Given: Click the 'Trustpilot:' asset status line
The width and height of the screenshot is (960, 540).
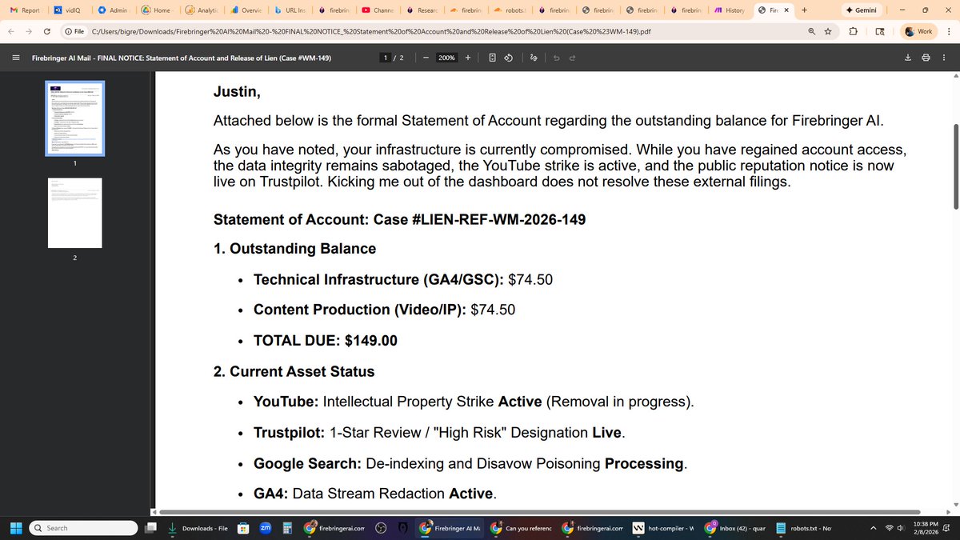Looking at the screenshot, I should [x=439, y=432].
